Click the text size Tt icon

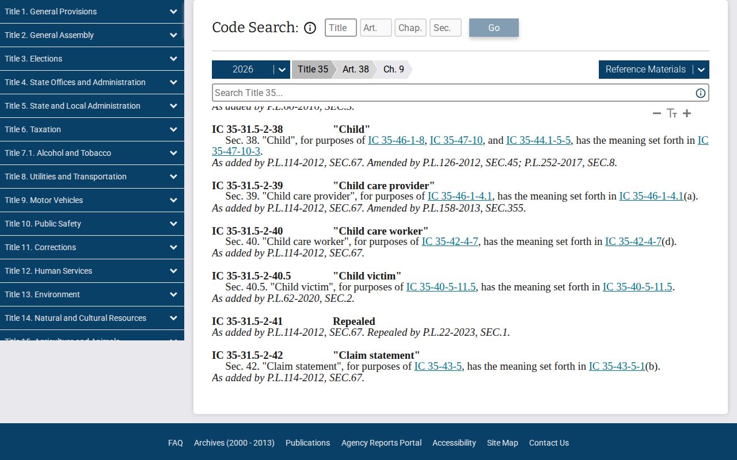(672, 113)
